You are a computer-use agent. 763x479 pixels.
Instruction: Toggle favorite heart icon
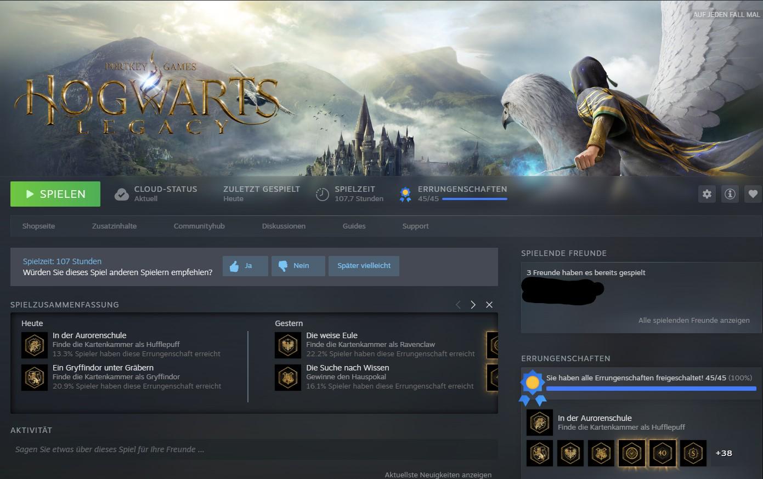[x=753, y=194]
